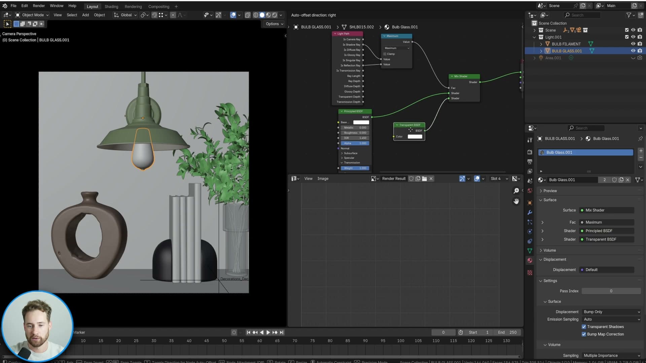Toggle fake user shield for Render Result
Screen dimensions: 646x363
(x=411, y=179)
